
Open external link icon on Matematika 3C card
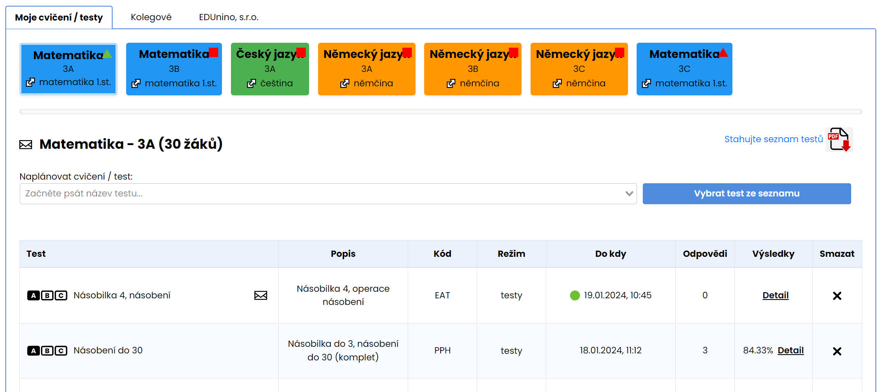[646, 83]
